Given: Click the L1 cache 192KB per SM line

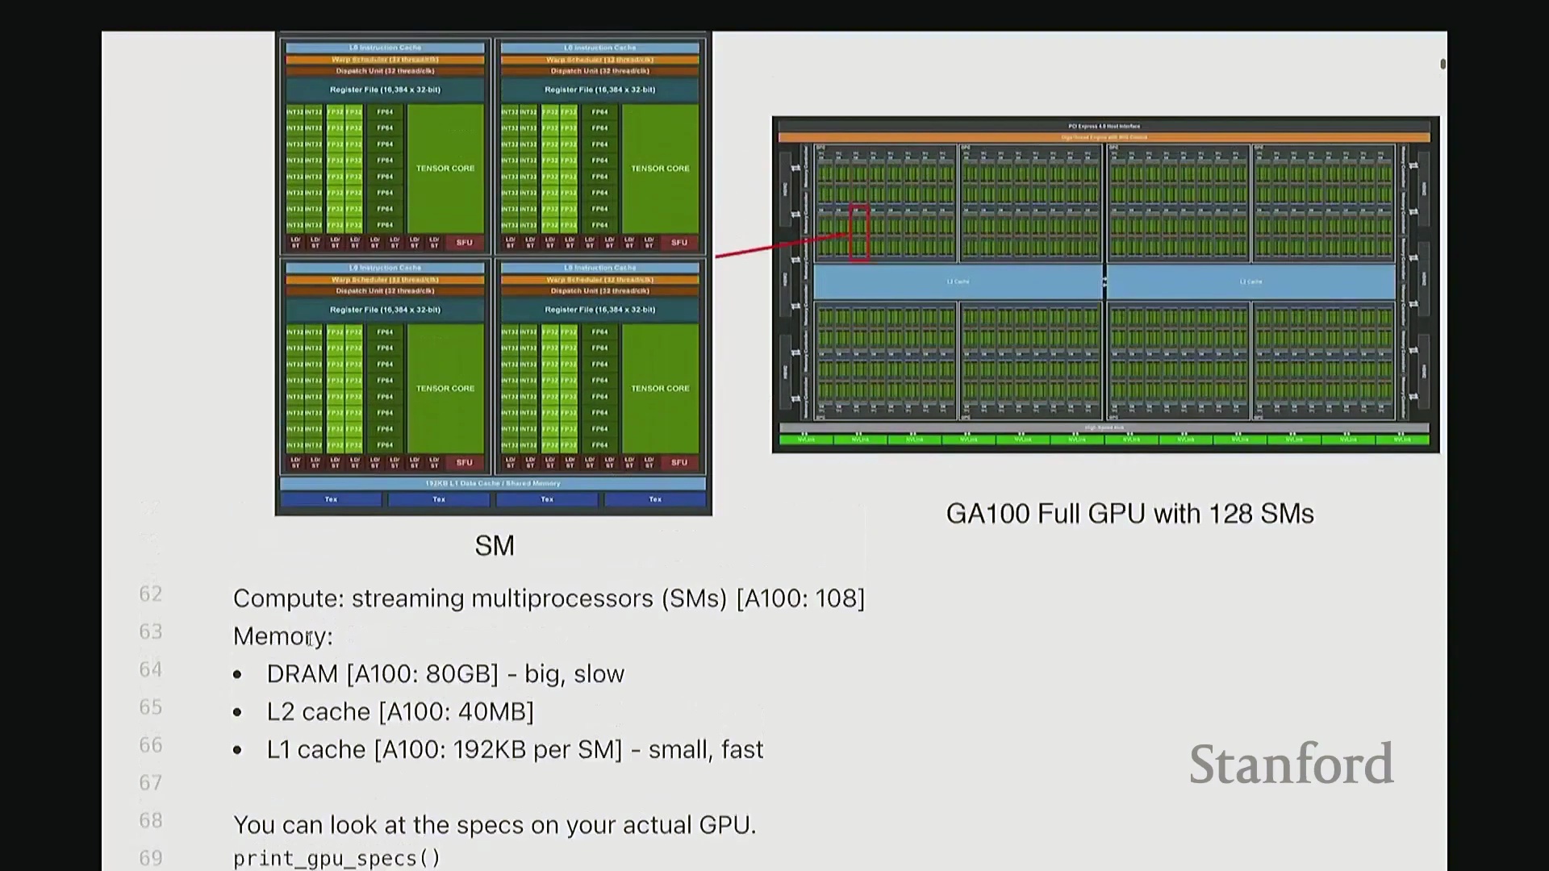Looking at the screenshot, I should (515, 750).
